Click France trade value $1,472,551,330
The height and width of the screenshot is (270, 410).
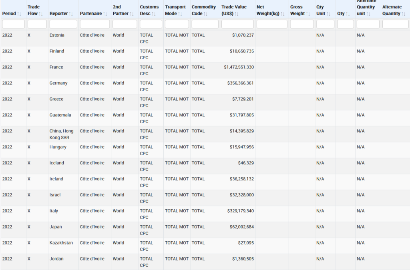click(239, 67)
